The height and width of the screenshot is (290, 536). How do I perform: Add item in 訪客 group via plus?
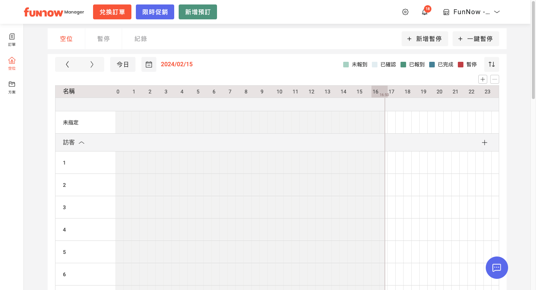click(x=485, y=143)
